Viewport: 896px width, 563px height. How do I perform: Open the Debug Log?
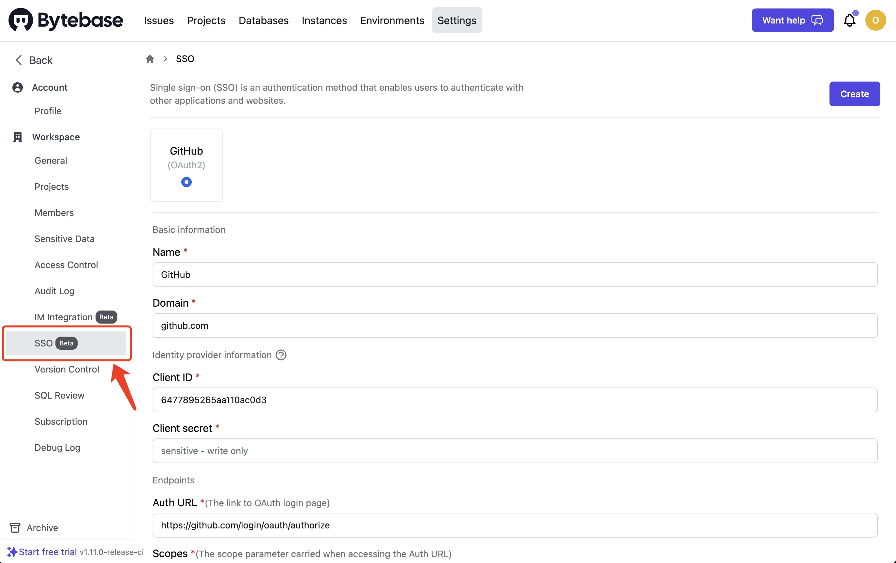[x=57, y=447]
